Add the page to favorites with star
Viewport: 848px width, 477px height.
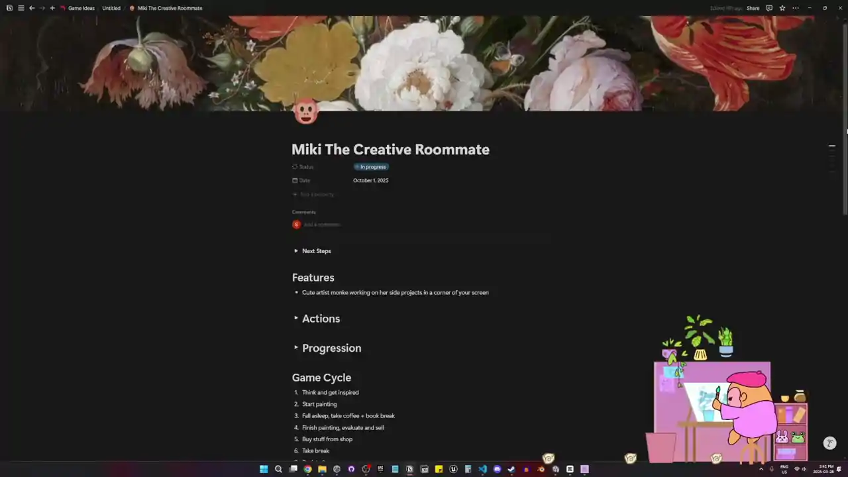pos(782,8)
